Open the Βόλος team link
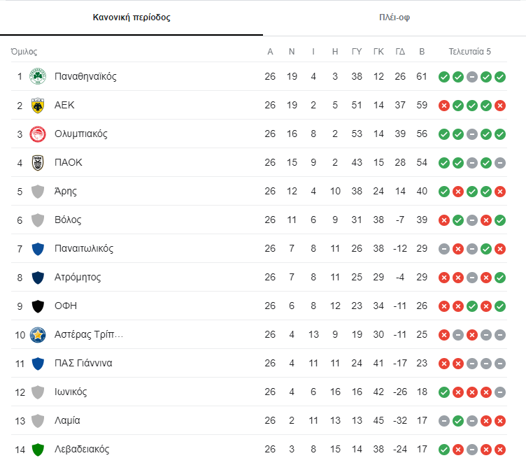 (x=68, y=220)
